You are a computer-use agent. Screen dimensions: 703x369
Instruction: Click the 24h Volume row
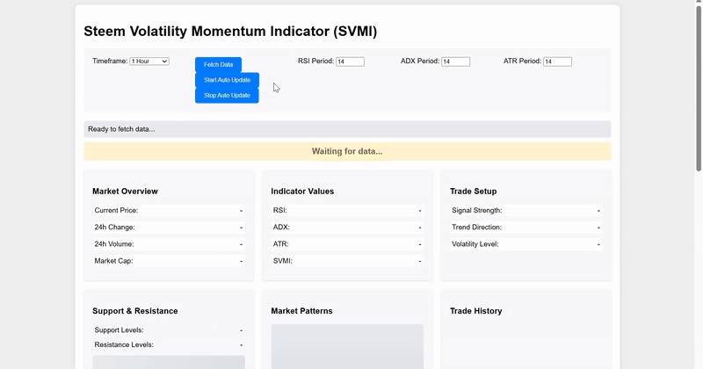click(x=169, y=244)
